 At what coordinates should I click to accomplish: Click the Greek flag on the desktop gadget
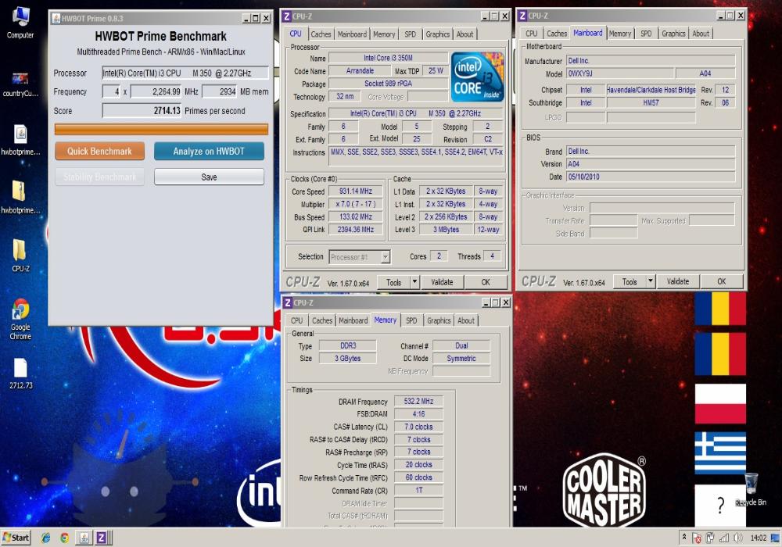(720, 453)
